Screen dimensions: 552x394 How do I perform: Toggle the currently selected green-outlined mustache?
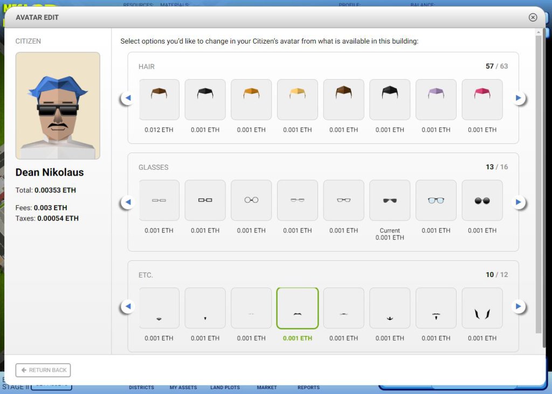(298, 308)
